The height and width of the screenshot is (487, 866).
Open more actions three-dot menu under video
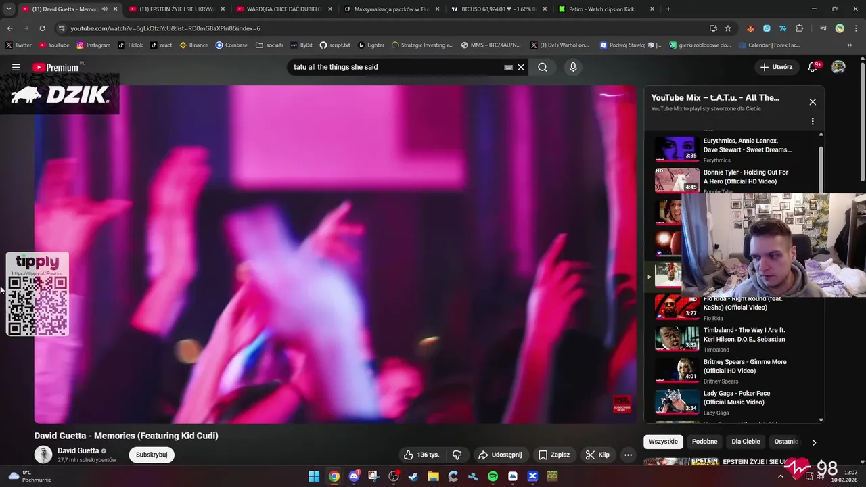[628, 455]
